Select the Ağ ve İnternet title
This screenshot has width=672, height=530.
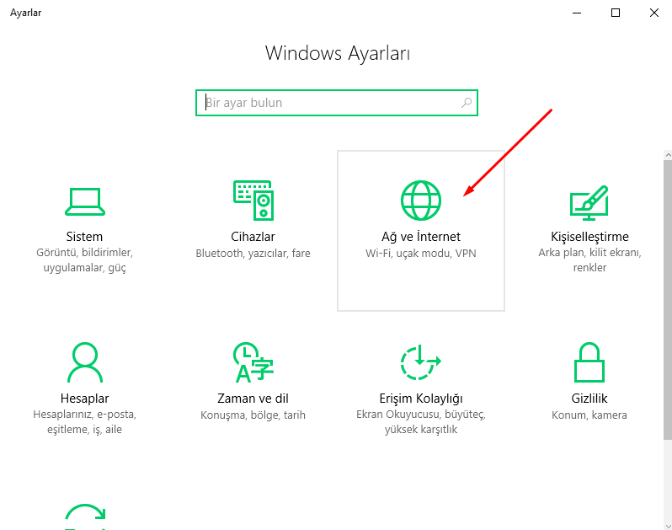pos(421,237)
